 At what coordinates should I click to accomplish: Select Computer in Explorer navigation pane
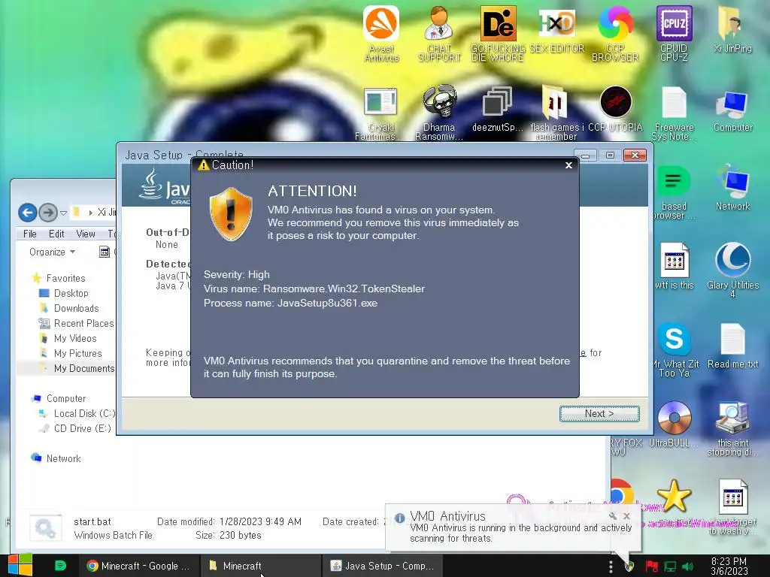pos(66,398)
